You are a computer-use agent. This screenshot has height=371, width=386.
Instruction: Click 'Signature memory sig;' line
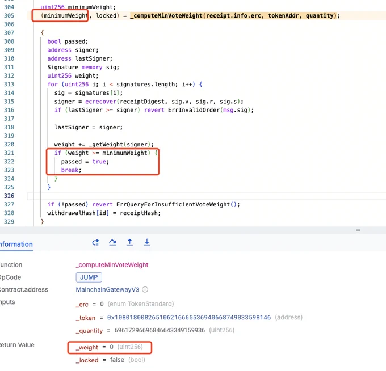click(x=83, y=67)
